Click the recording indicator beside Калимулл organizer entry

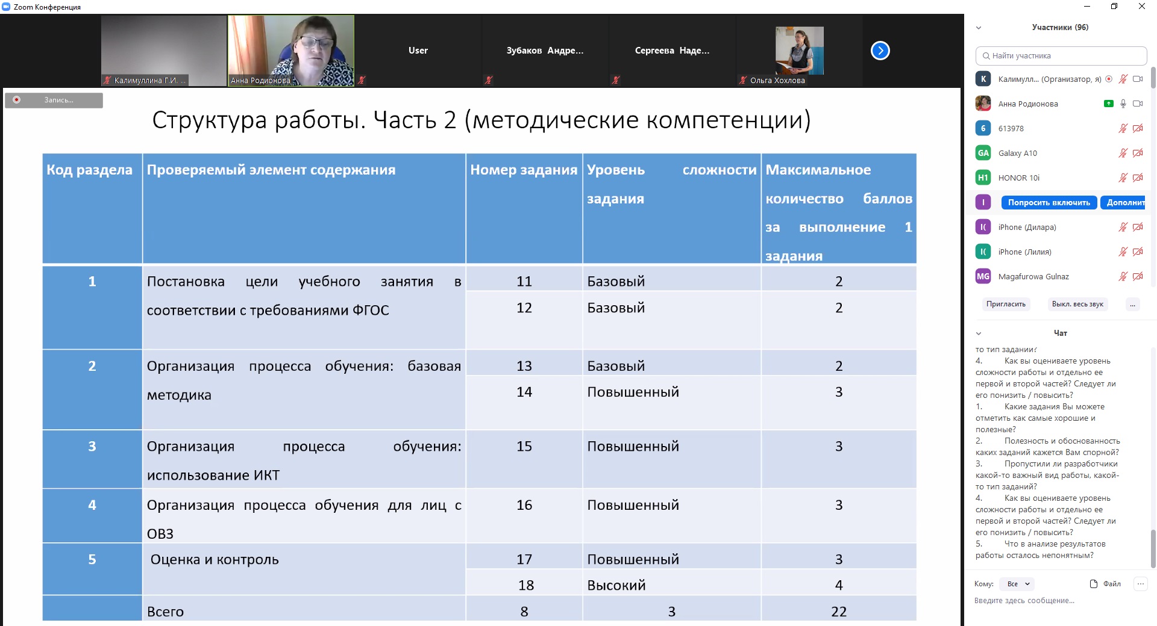pos(1109,79)
